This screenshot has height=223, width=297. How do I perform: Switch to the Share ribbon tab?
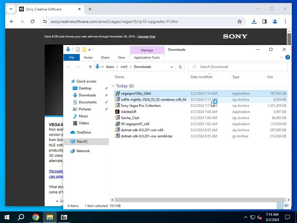(105, 57)
